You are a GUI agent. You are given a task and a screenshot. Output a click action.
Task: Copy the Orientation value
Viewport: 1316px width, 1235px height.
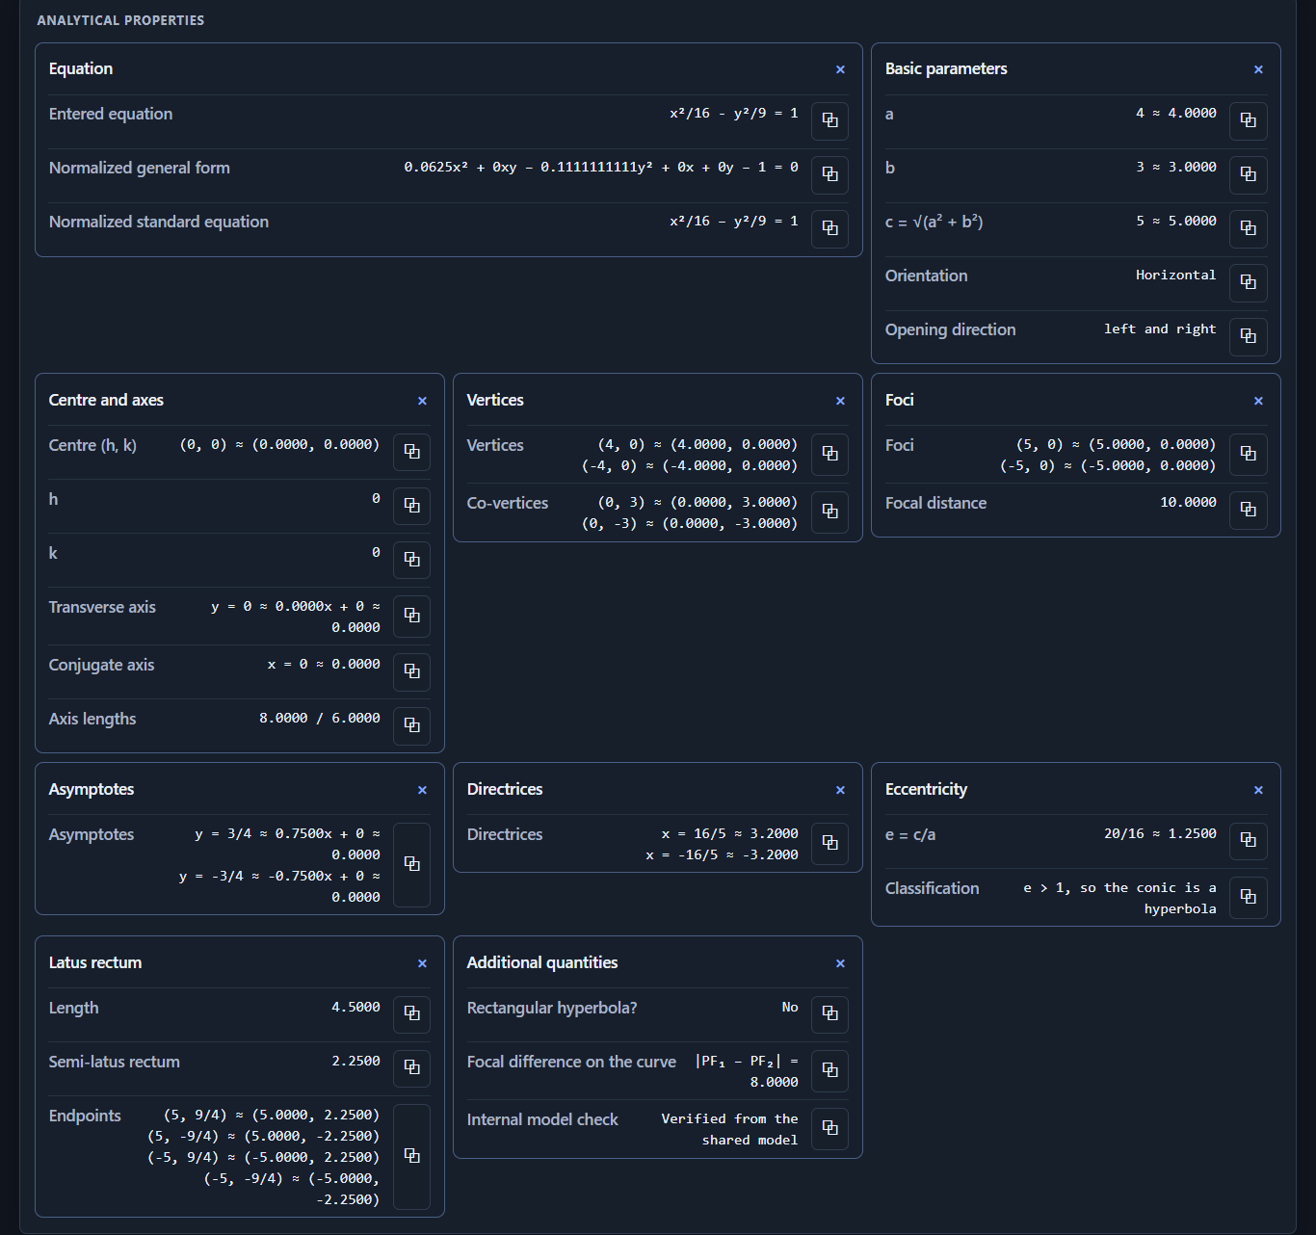(x=1248, y=283)
